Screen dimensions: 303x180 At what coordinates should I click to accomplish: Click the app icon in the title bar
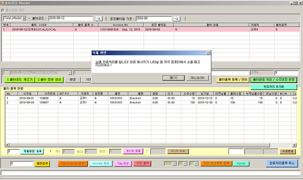tap(2, 3)
